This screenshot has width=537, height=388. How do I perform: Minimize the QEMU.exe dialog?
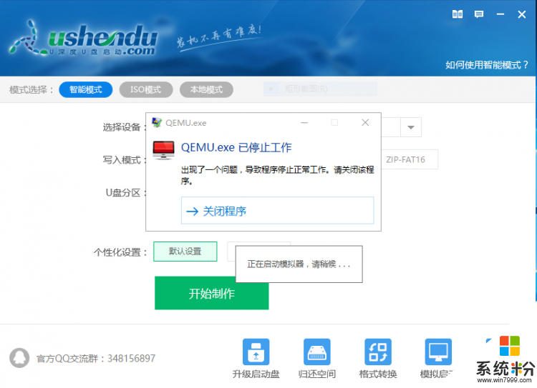pyautogui.click(x=304, y=122)
